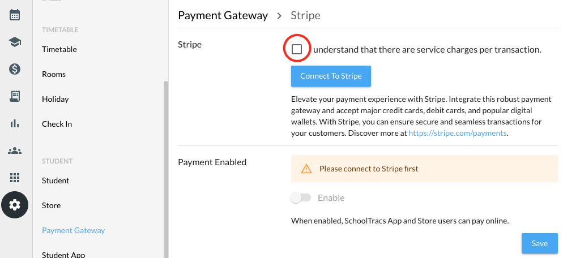Open the bar chart reports icon
The image size is (563, 258).
[x=15, y=123]
